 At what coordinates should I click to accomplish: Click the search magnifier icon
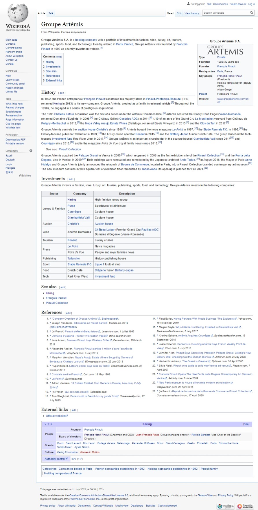coord(252,13)
